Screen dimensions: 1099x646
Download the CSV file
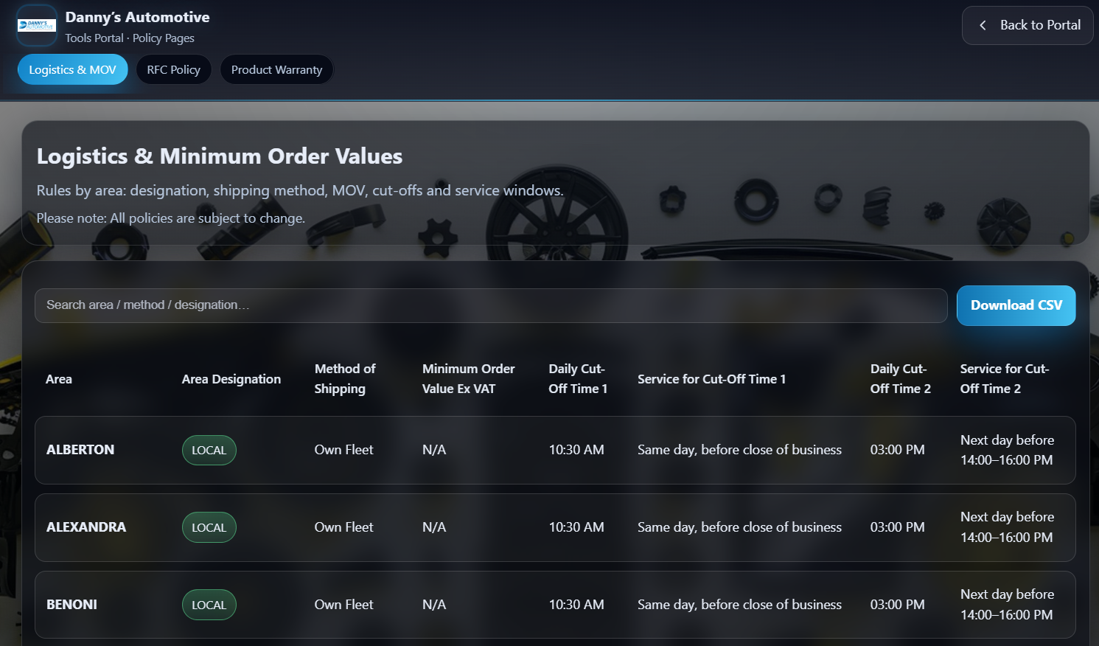1016,305
